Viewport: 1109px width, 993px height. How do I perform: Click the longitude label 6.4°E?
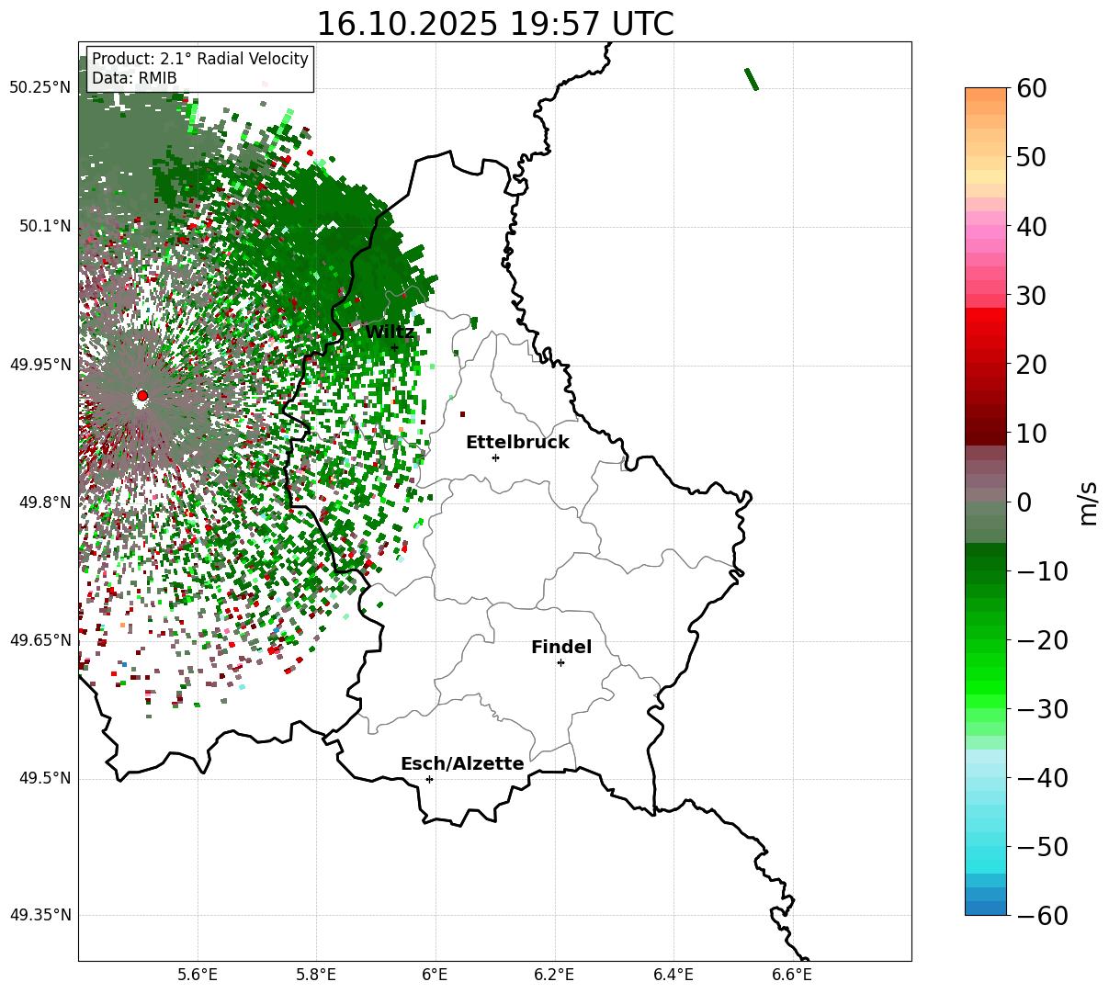tap(673, 975)
